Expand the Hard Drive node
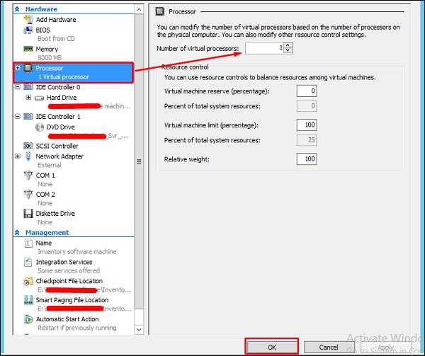This screenshot has width=425, height=356. coord(28,97)
